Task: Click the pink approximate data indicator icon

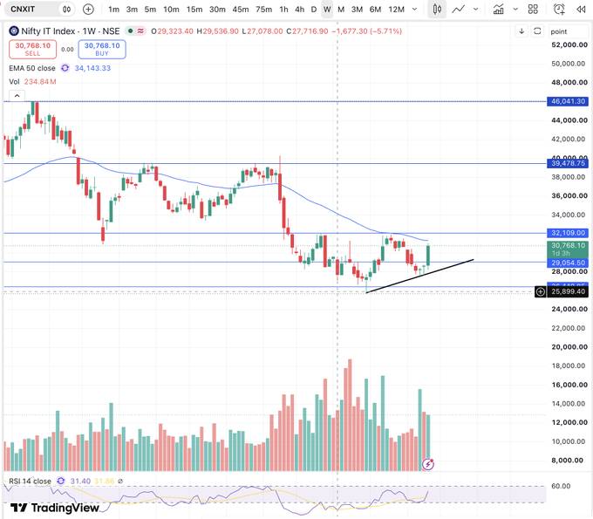Action: (140, 31)
